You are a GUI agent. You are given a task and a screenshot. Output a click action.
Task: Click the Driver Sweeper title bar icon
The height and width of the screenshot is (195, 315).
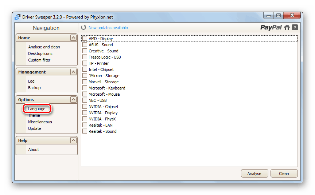tap(17, 17)
